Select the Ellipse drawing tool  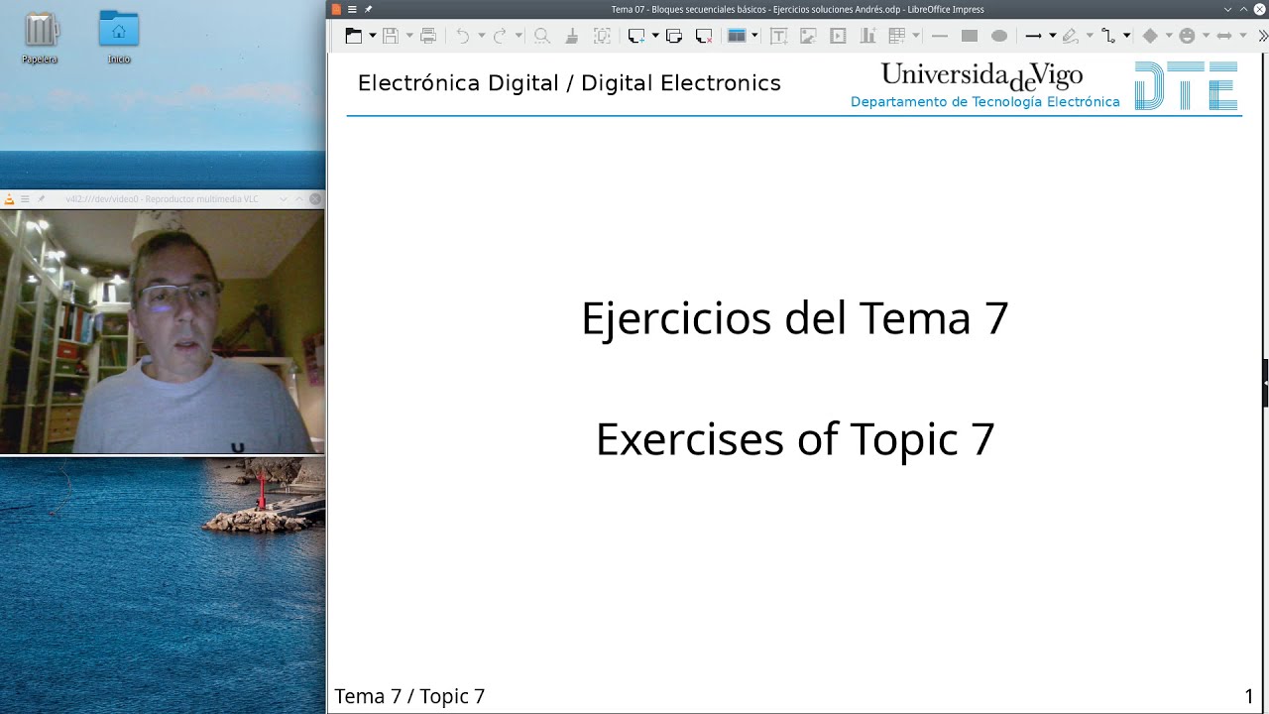click(x=999, y=36)
